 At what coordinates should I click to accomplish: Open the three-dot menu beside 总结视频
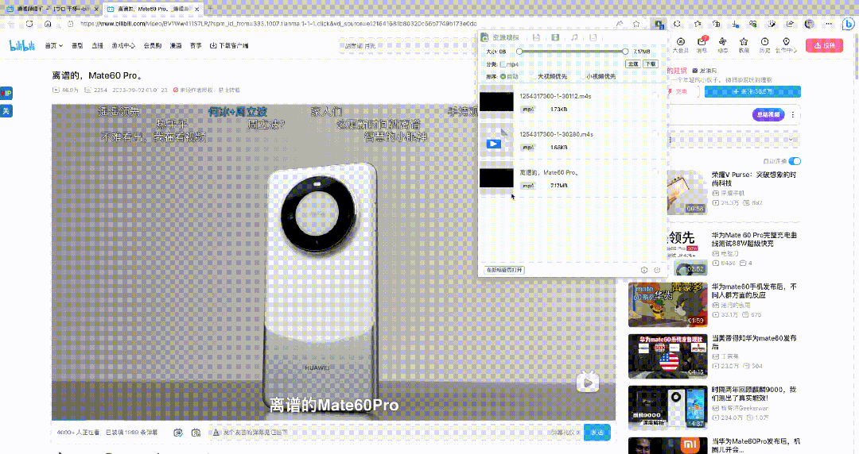[793, 115]
